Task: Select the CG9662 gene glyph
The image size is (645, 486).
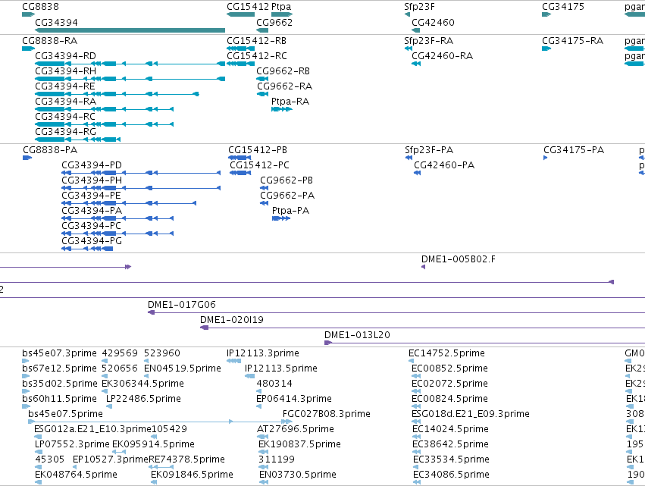Action: 262,30
